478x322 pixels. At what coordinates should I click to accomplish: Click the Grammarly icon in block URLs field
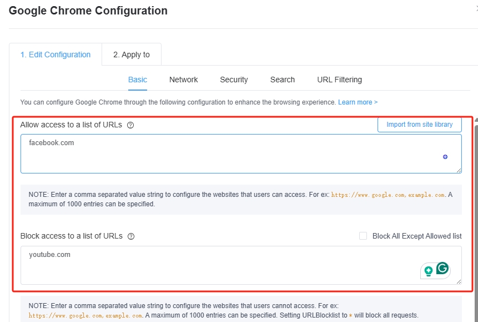pos(442,268)
